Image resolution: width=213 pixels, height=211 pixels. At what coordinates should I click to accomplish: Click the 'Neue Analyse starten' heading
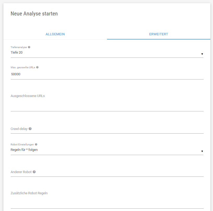click(x=34, y=14)
